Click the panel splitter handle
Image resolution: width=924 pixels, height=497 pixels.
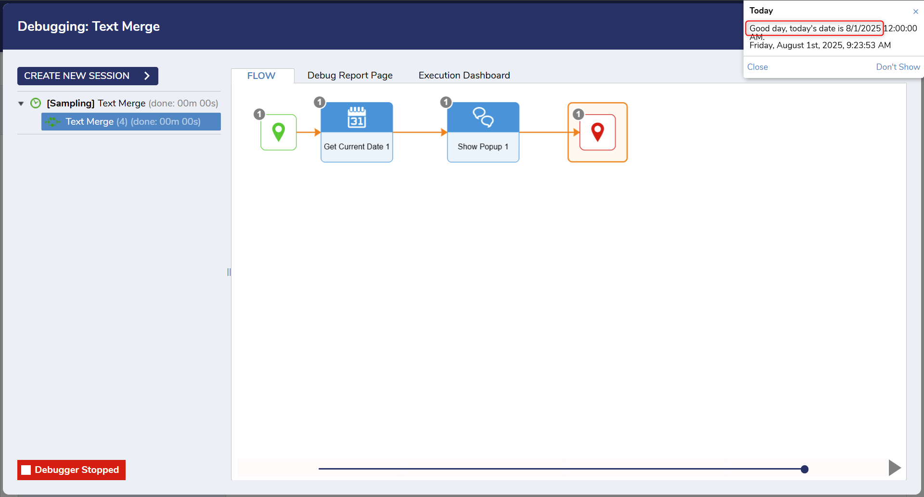229,272
